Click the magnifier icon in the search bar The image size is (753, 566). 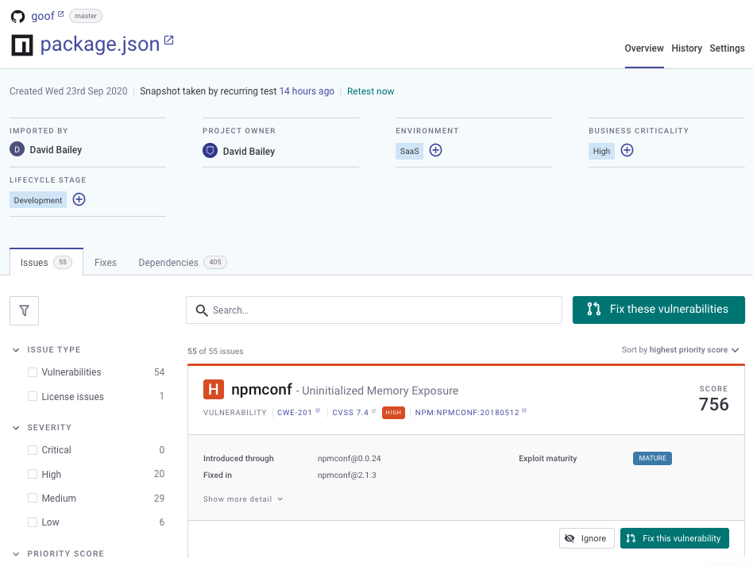[x=202, y=310]
